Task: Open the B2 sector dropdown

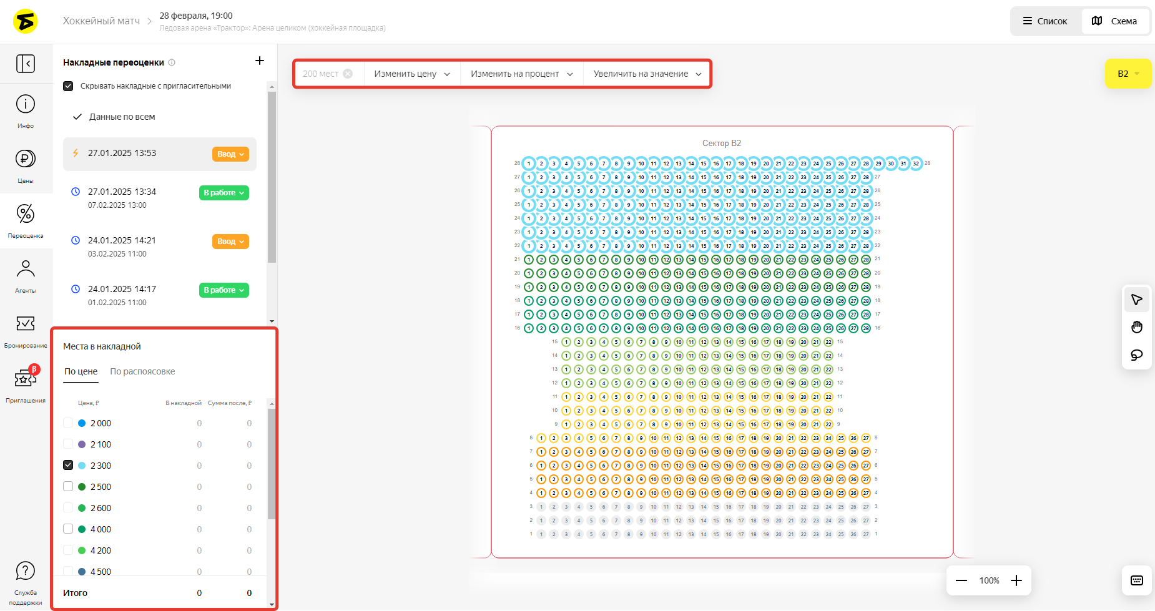Action: point(1128,74)
